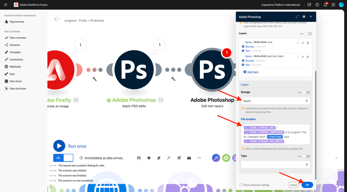Edit the 2048x2048-button-text layer item

click(x=303, y=57)
